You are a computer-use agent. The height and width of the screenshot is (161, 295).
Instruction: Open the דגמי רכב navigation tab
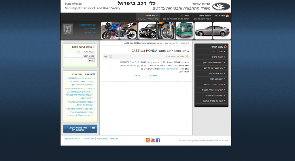point(176,17)
